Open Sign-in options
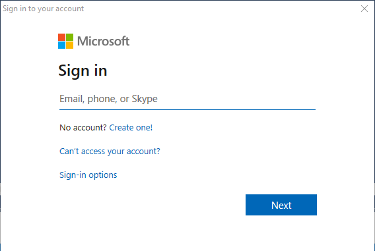This screenshot has width=375, height=251. tap(88, 175)
